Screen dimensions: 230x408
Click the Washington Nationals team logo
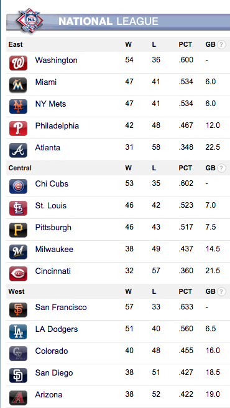click(18, 63)
